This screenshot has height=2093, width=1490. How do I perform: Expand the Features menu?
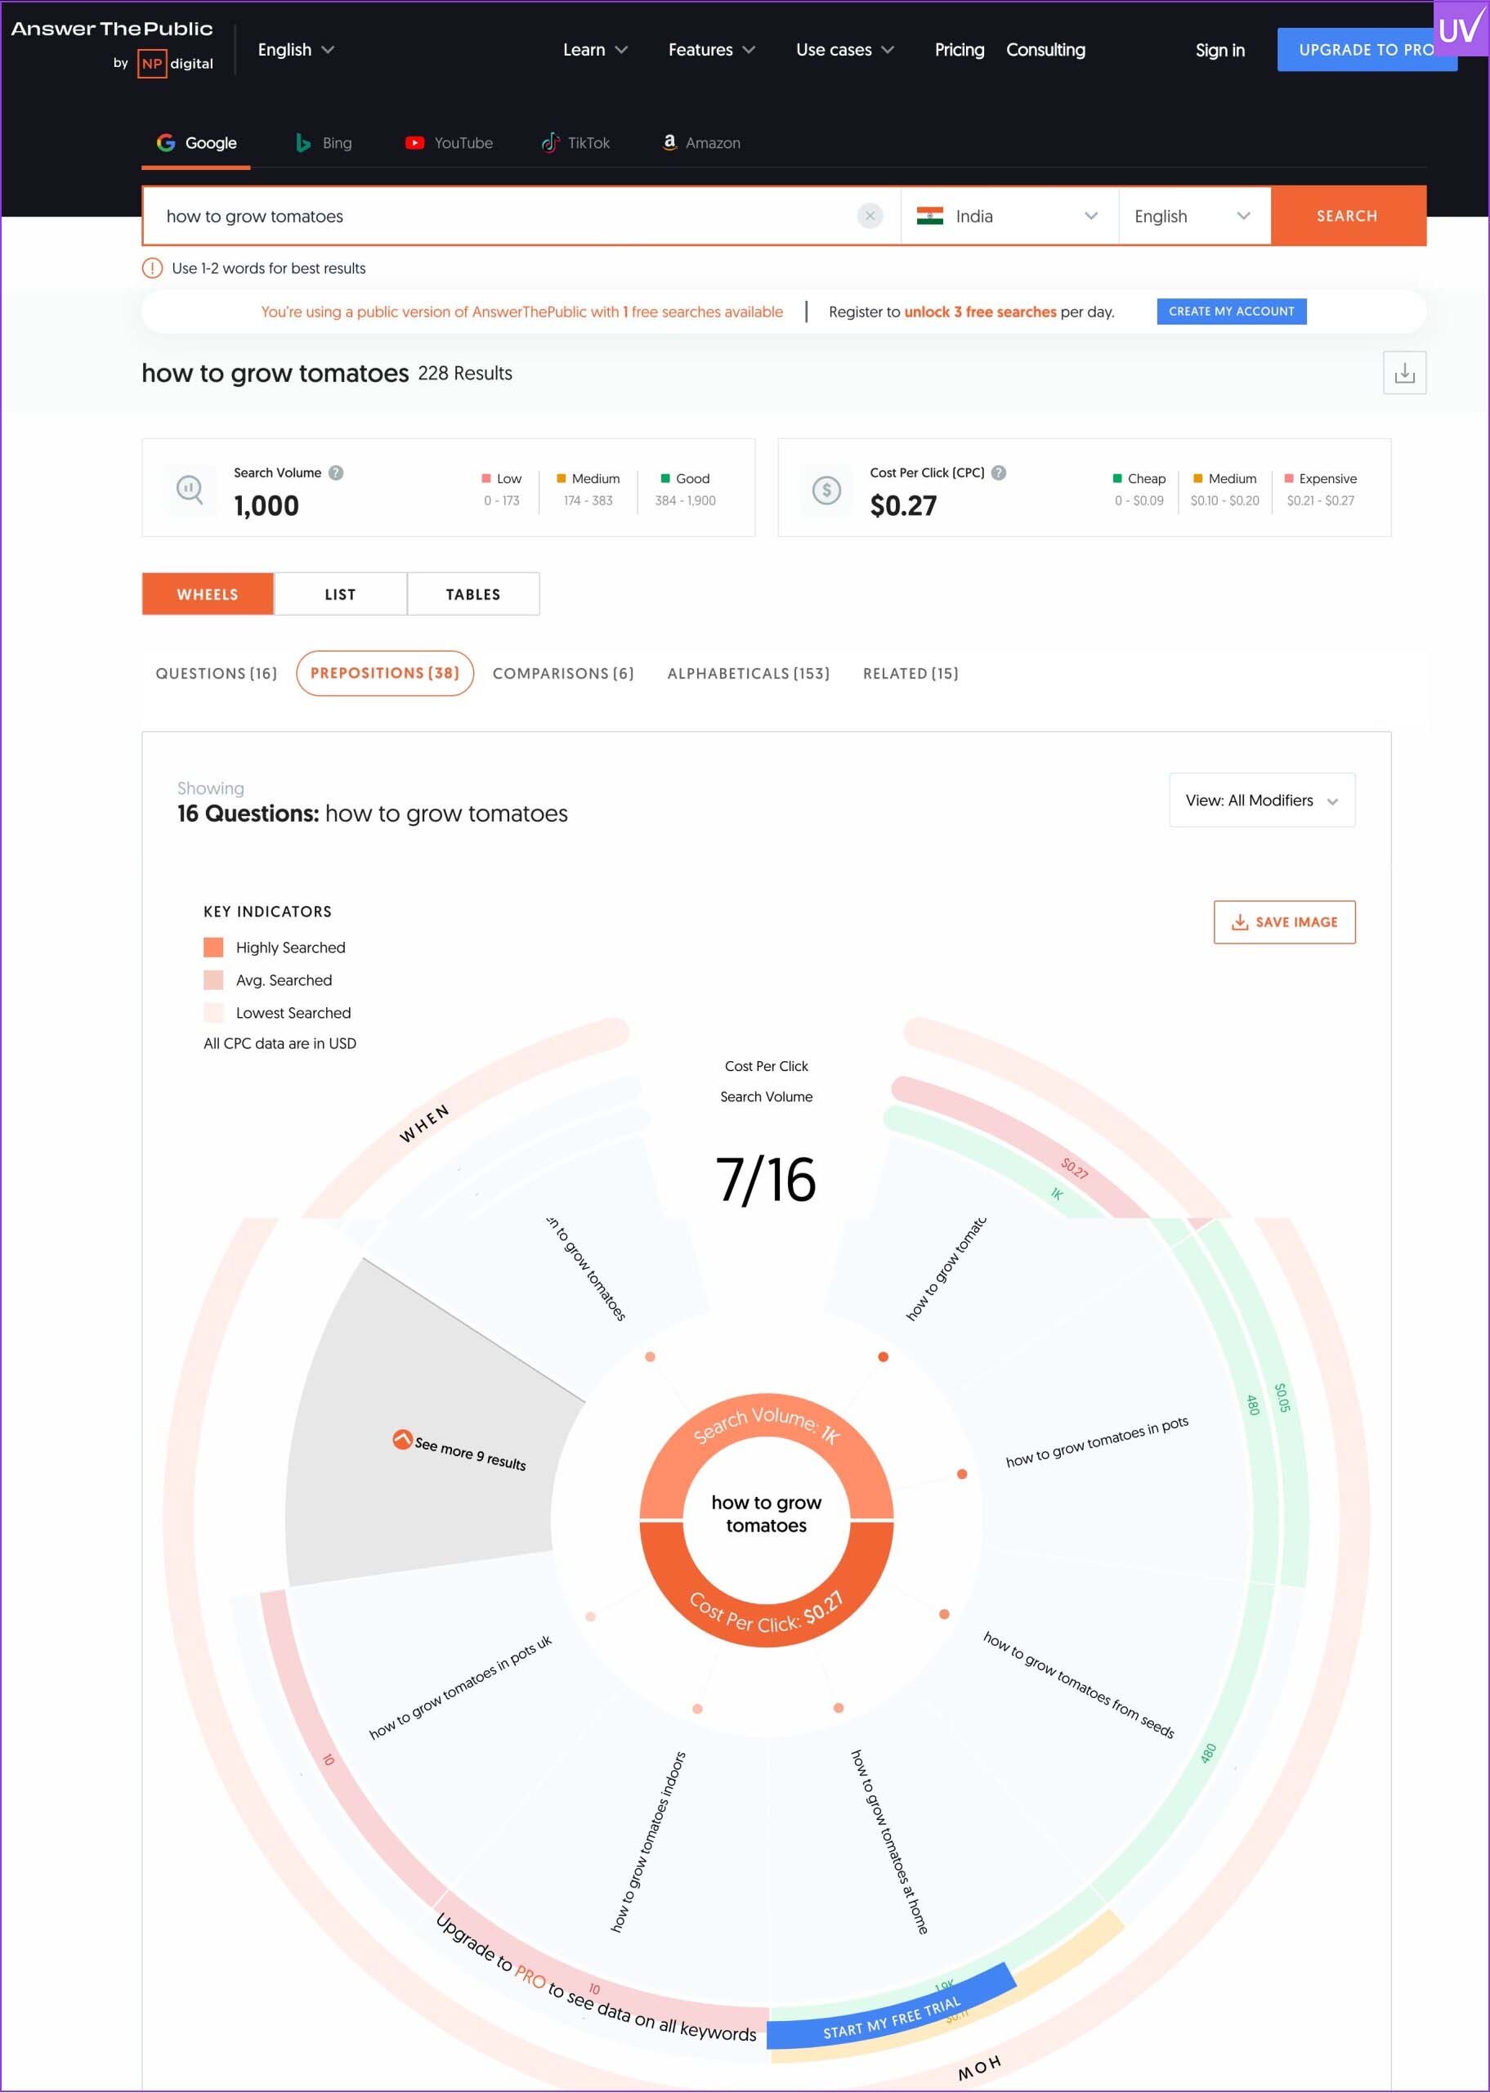tap(712, 50)
